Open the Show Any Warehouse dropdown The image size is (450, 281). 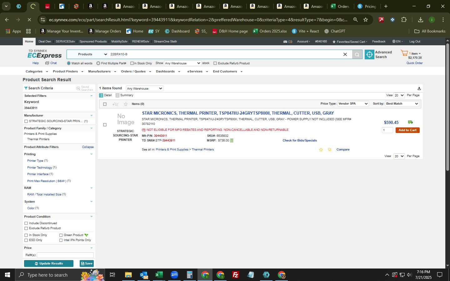tap(183, 63)
